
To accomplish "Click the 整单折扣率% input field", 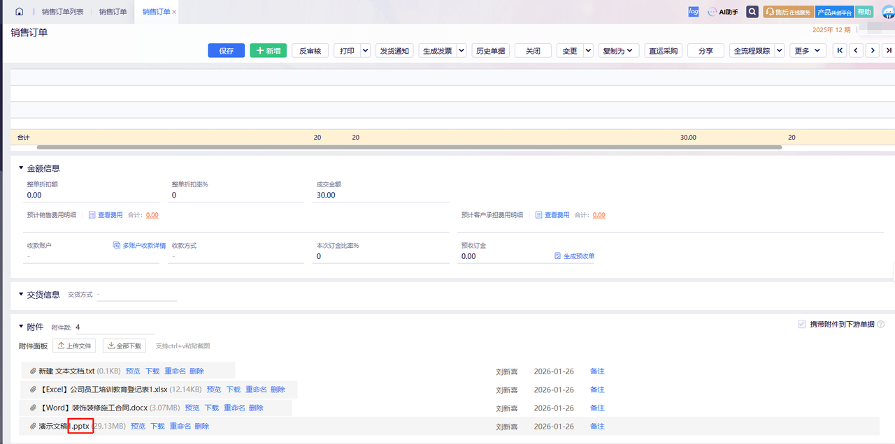I will click(x=236, y=195).
